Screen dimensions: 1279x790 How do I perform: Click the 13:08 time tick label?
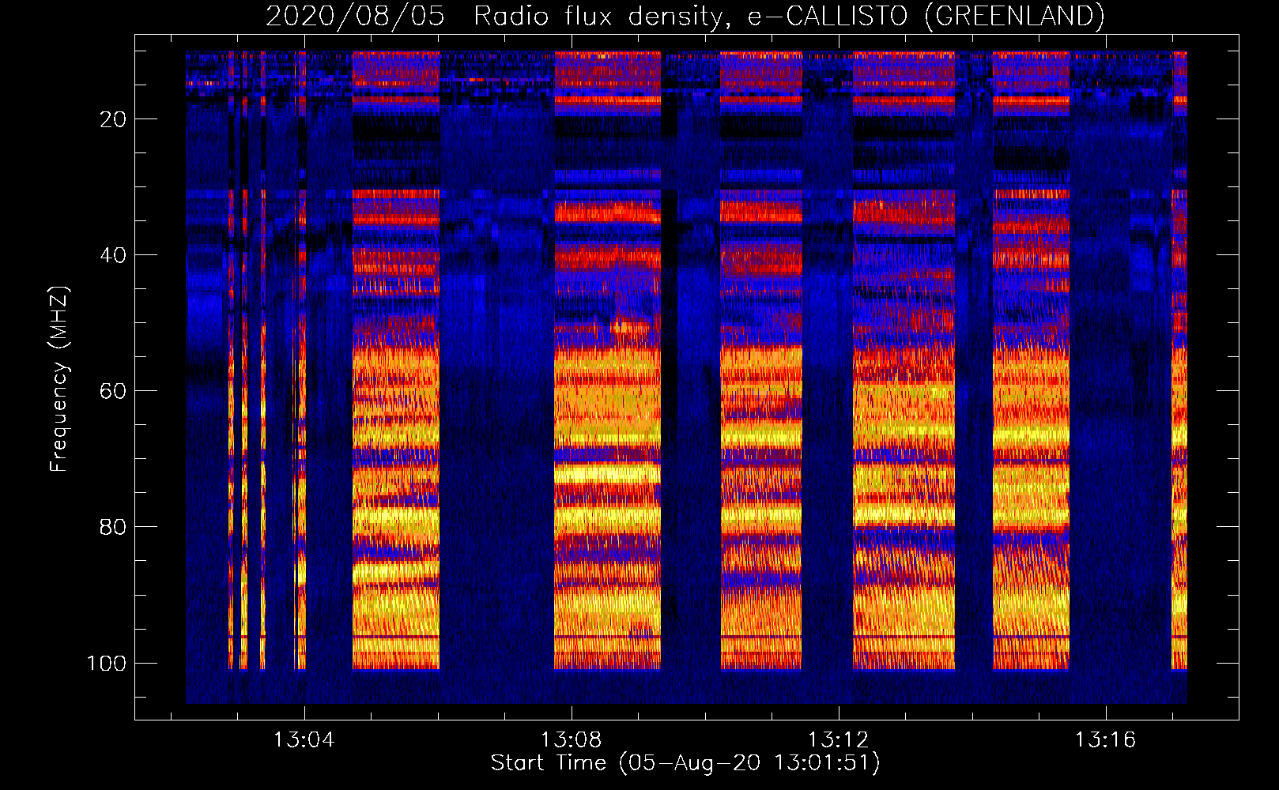pos(571,740)
